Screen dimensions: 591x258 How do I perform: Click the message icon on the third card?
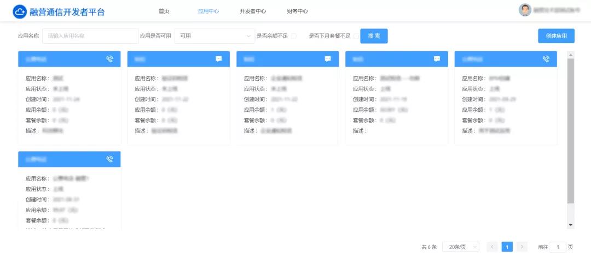point(328,59)
